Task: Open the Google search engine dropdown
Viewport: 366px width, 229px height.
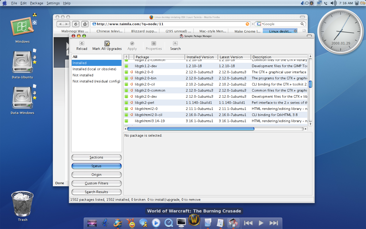Action: (x=260, y=24)
